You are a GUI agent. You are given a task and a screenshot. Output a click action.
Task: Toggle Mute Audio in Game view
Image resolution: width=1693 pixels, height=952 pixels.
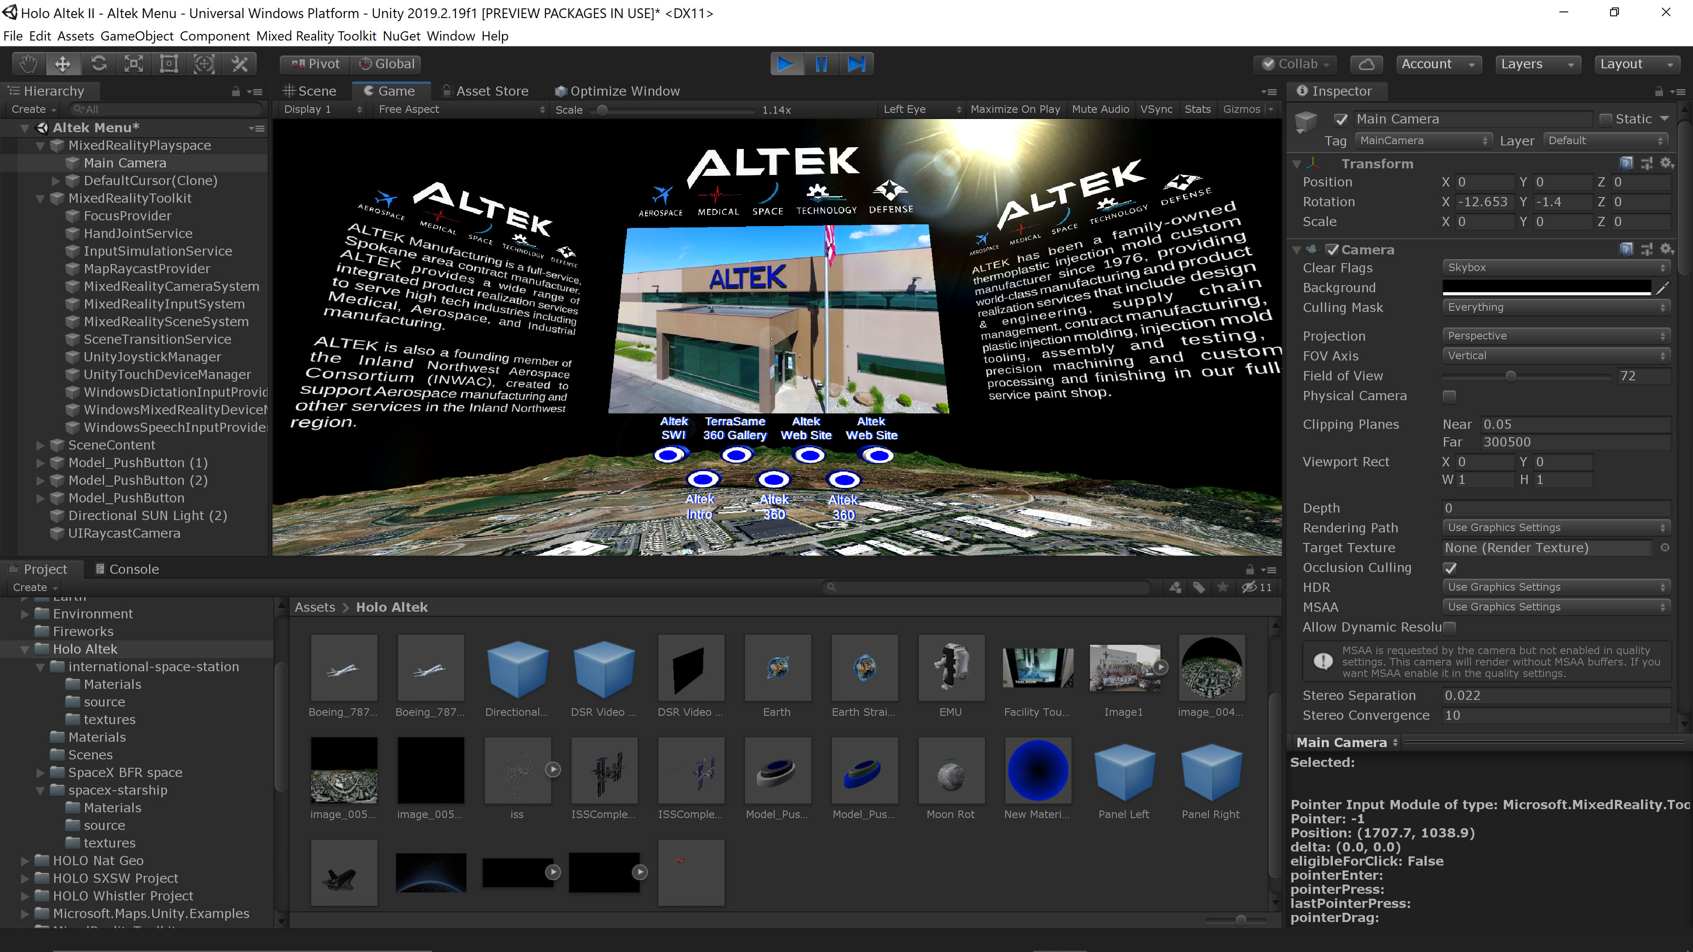1100,109
